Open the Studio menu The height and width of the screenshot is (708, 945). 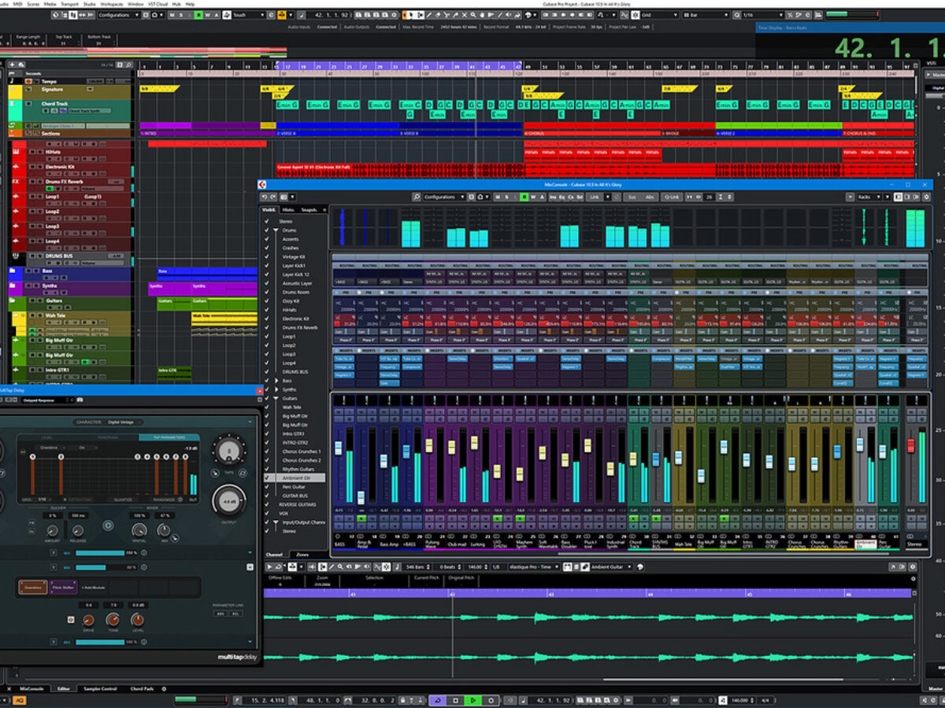point(89,4)
